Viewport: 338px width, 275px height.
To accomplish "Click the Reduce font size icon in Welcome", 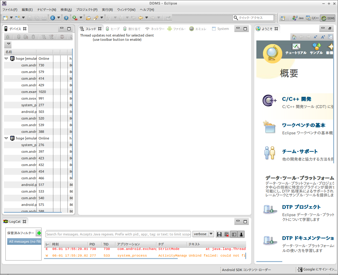I will coord(316,37).
